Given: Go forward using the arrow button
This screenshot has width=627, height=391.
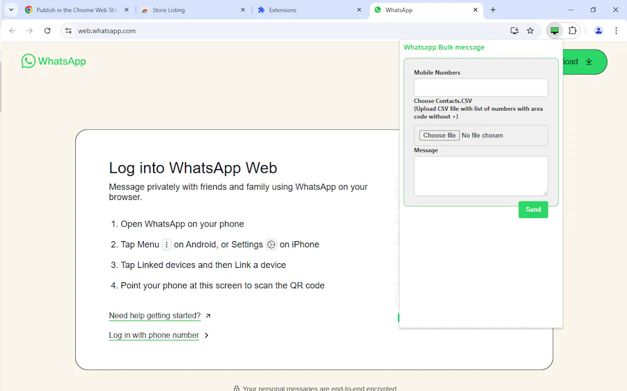Looking at the screenshot, I should tap(30, 31).
